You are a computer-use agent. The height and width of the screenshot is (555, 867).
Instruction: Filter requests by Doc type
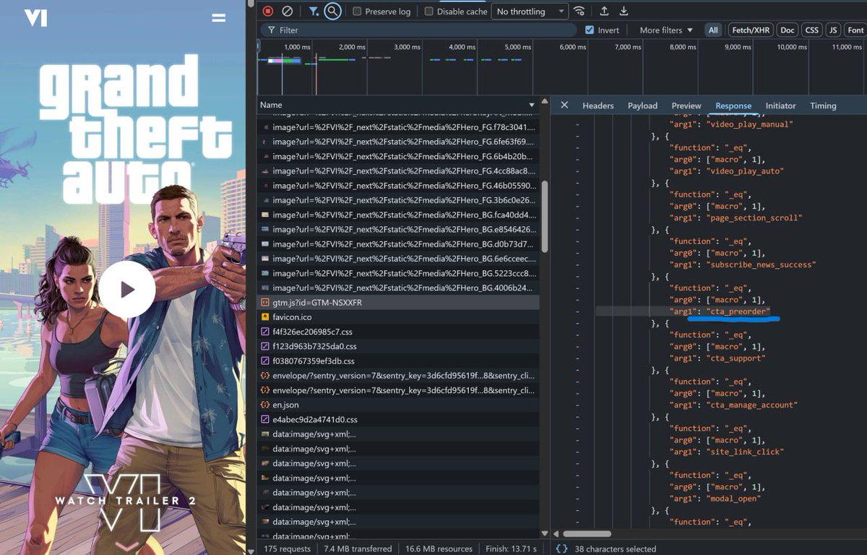(788, 30)
